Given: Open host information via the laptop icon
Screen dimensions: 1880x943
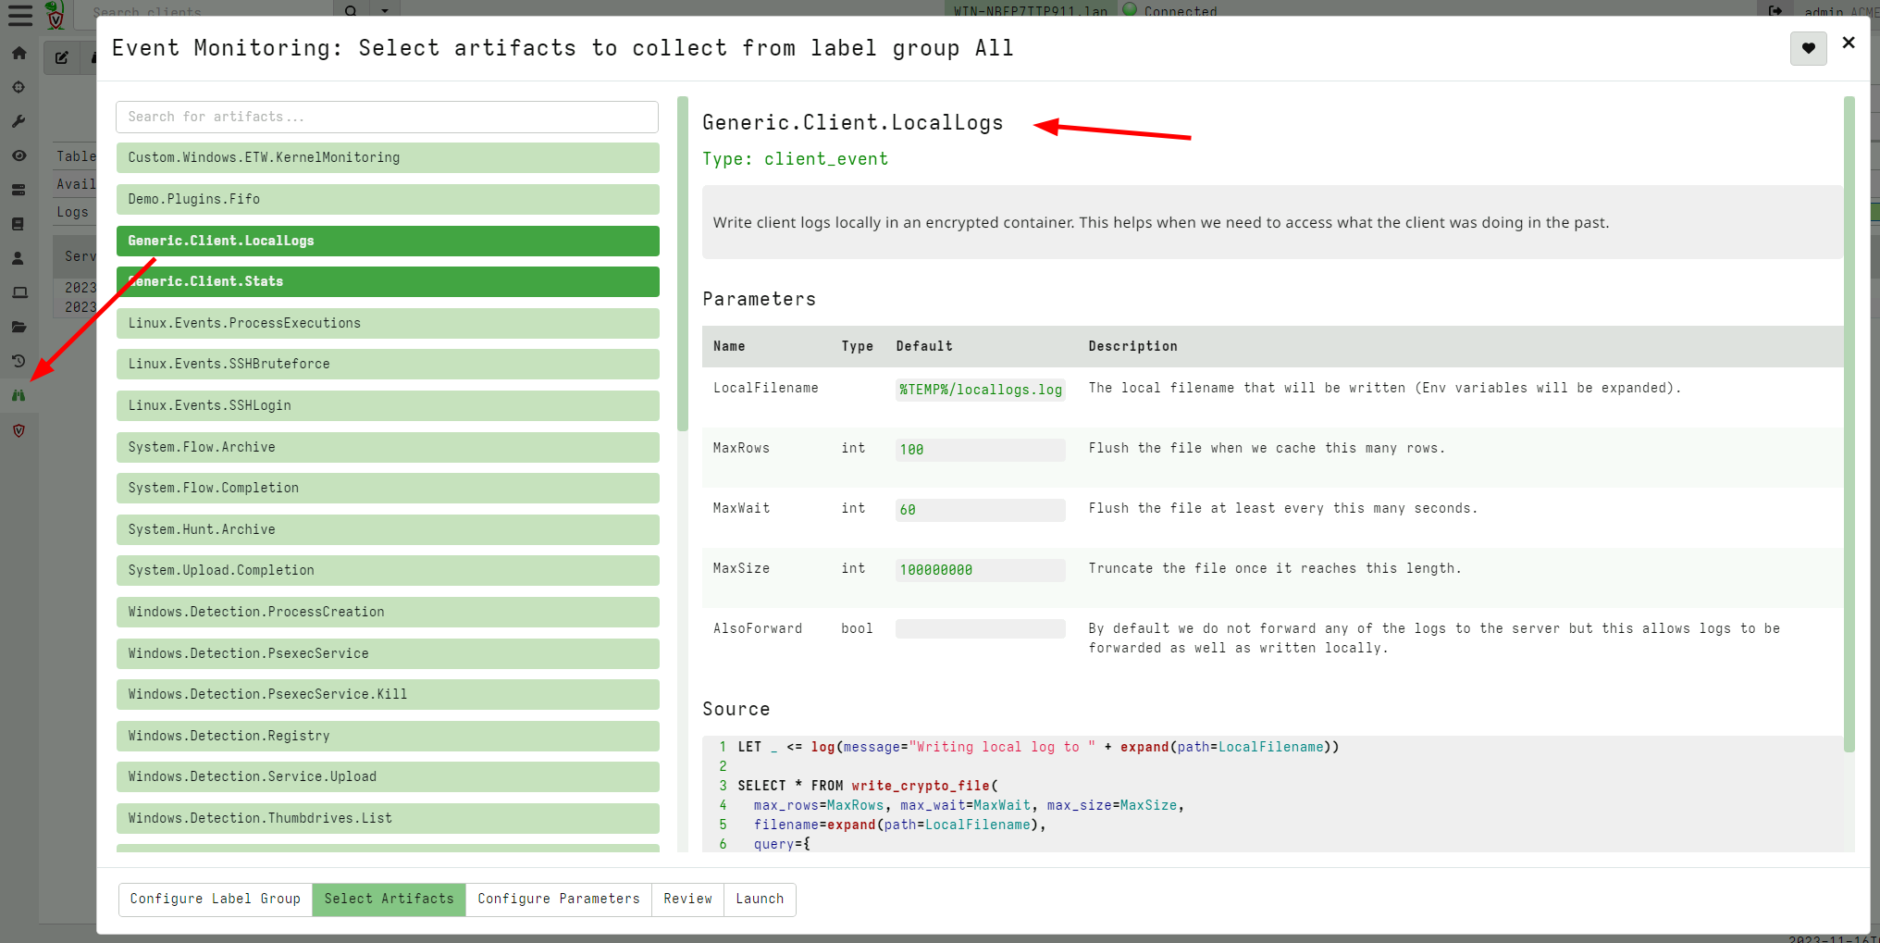Looking at the screenshot, I should (19, 292).
